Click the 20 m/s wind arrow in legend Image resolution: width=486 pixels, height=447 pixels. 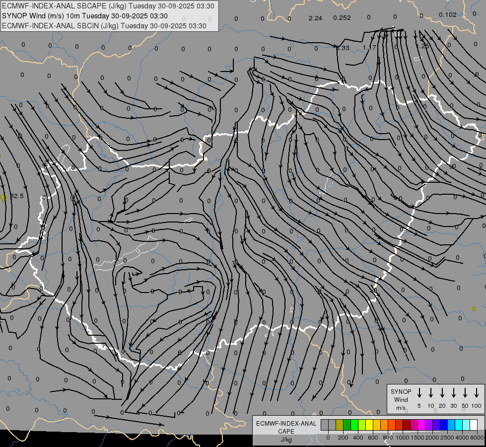442,393
